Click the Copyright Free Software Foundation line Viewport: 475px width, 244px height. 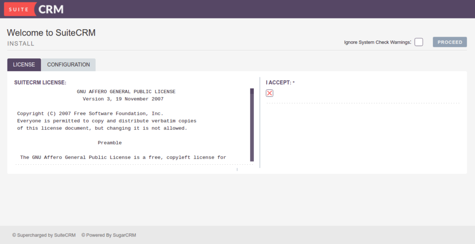pos(90,113)
